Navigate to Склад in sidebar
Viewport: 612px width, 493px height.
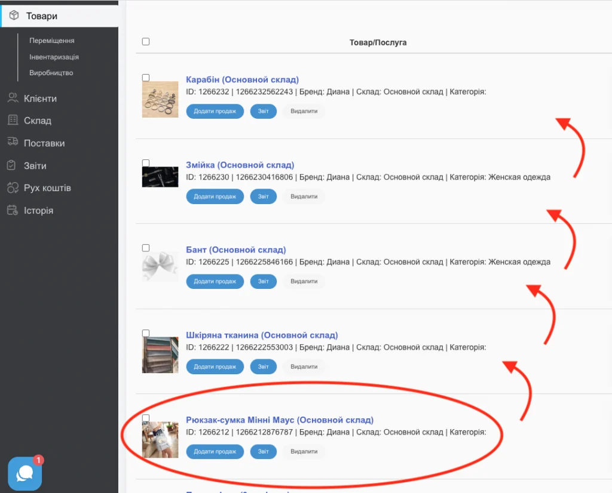pyautogui.click(x=38, y=121)
